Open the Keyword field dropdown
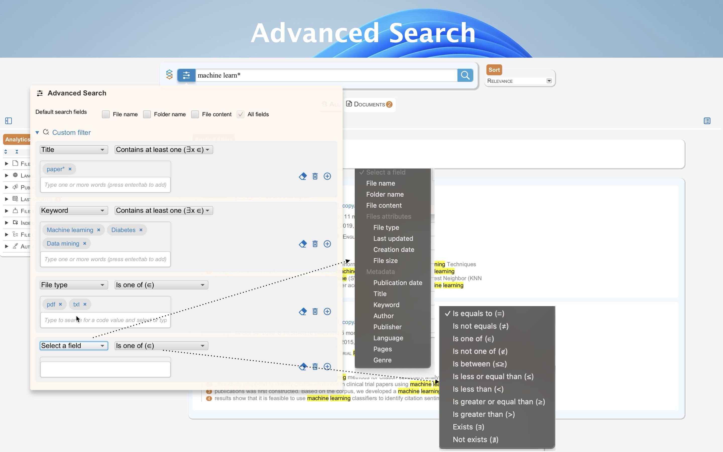Screen dimensions: 723x452 point(74,210)
